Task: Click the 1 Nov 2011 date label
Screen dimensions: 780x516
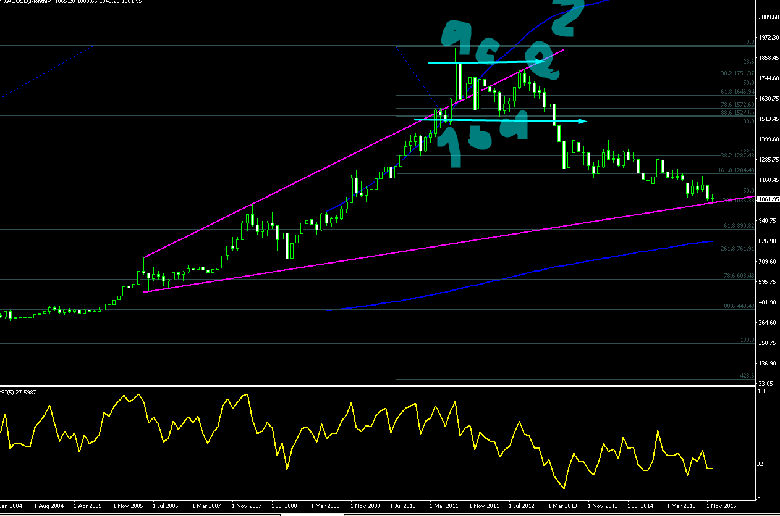Action: click(x=485, y=506)
